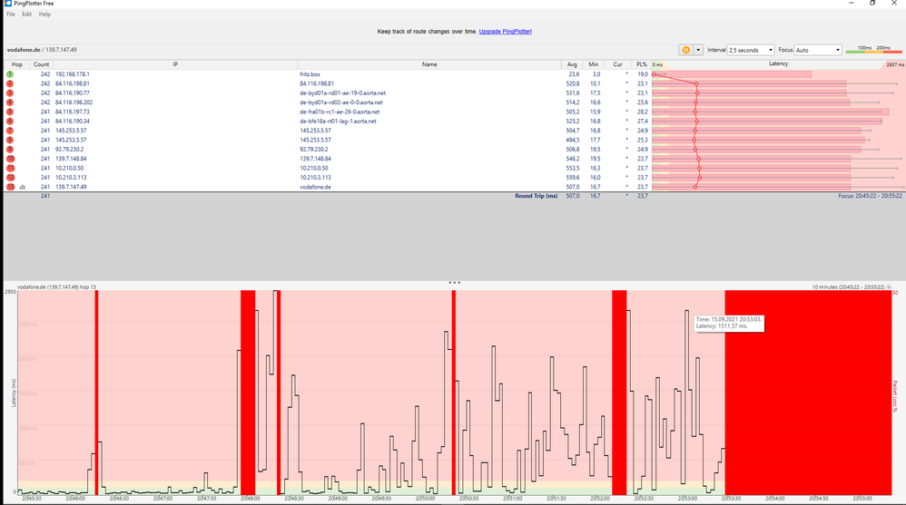This screenshot has width=906, height=505.
Task: Sort by the Hop column header
Action: pos(16,64)
